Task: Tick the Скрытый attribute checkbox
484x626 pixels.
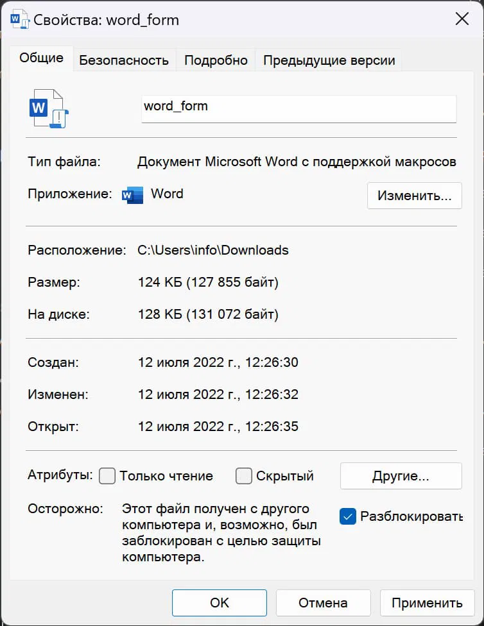Action: tap(244, 476)
